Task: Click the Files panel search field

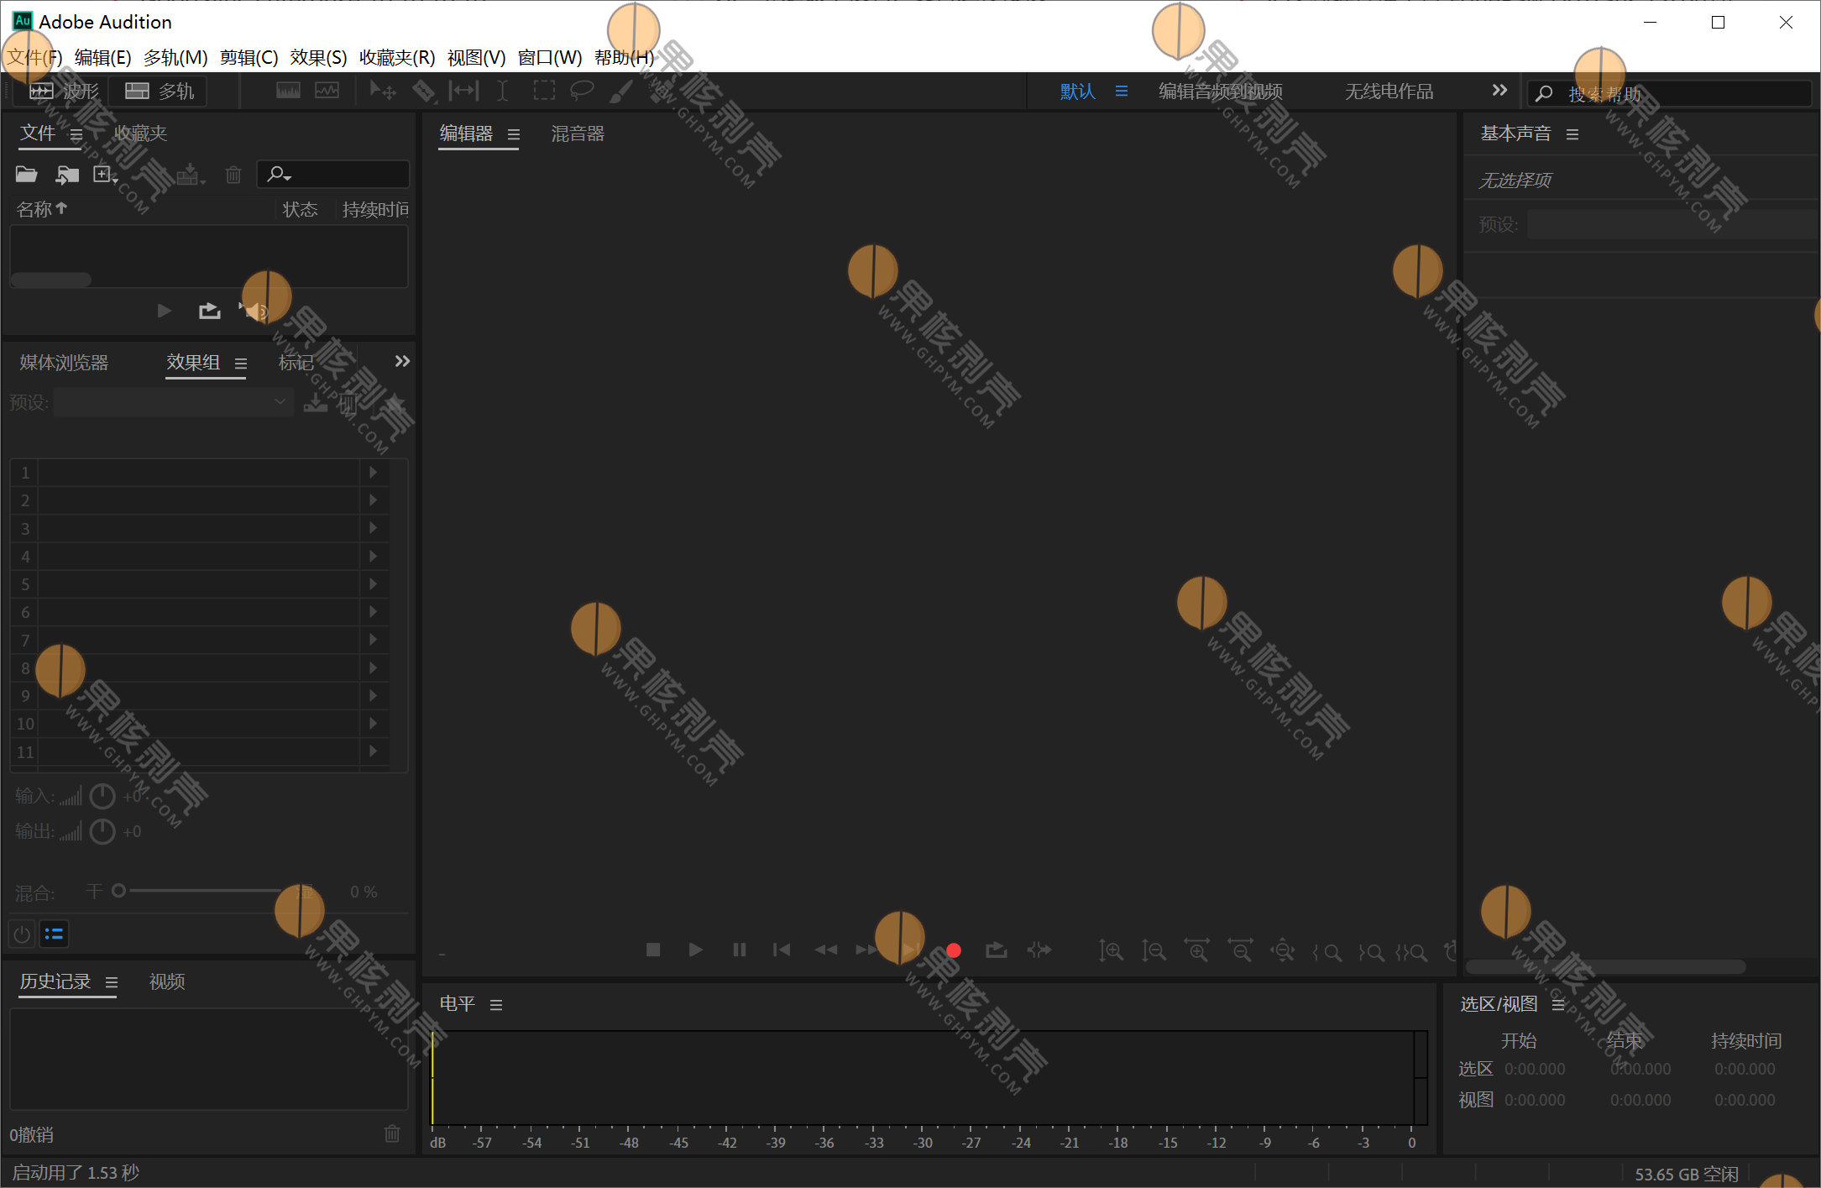Action: pos(333,175)
